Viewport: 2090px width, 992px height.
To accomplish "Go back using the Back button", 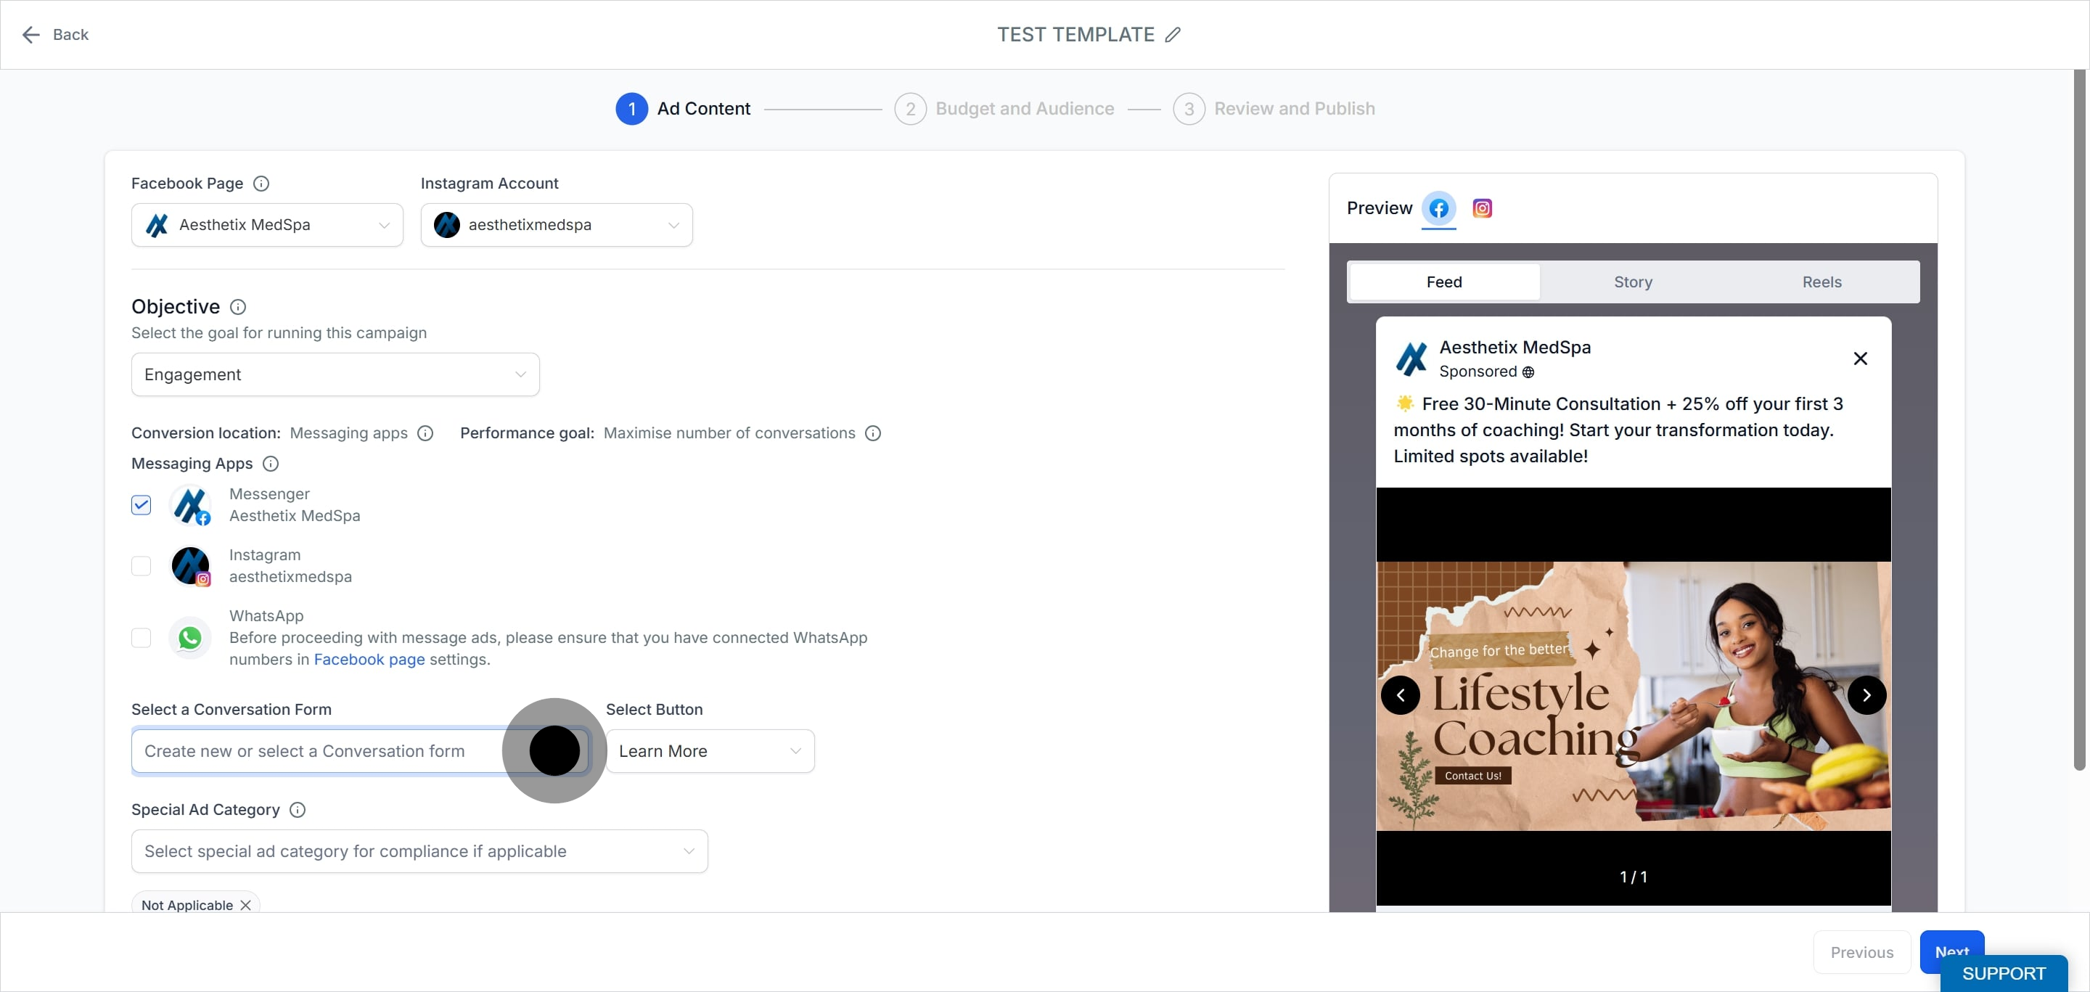I will (55, 35).
